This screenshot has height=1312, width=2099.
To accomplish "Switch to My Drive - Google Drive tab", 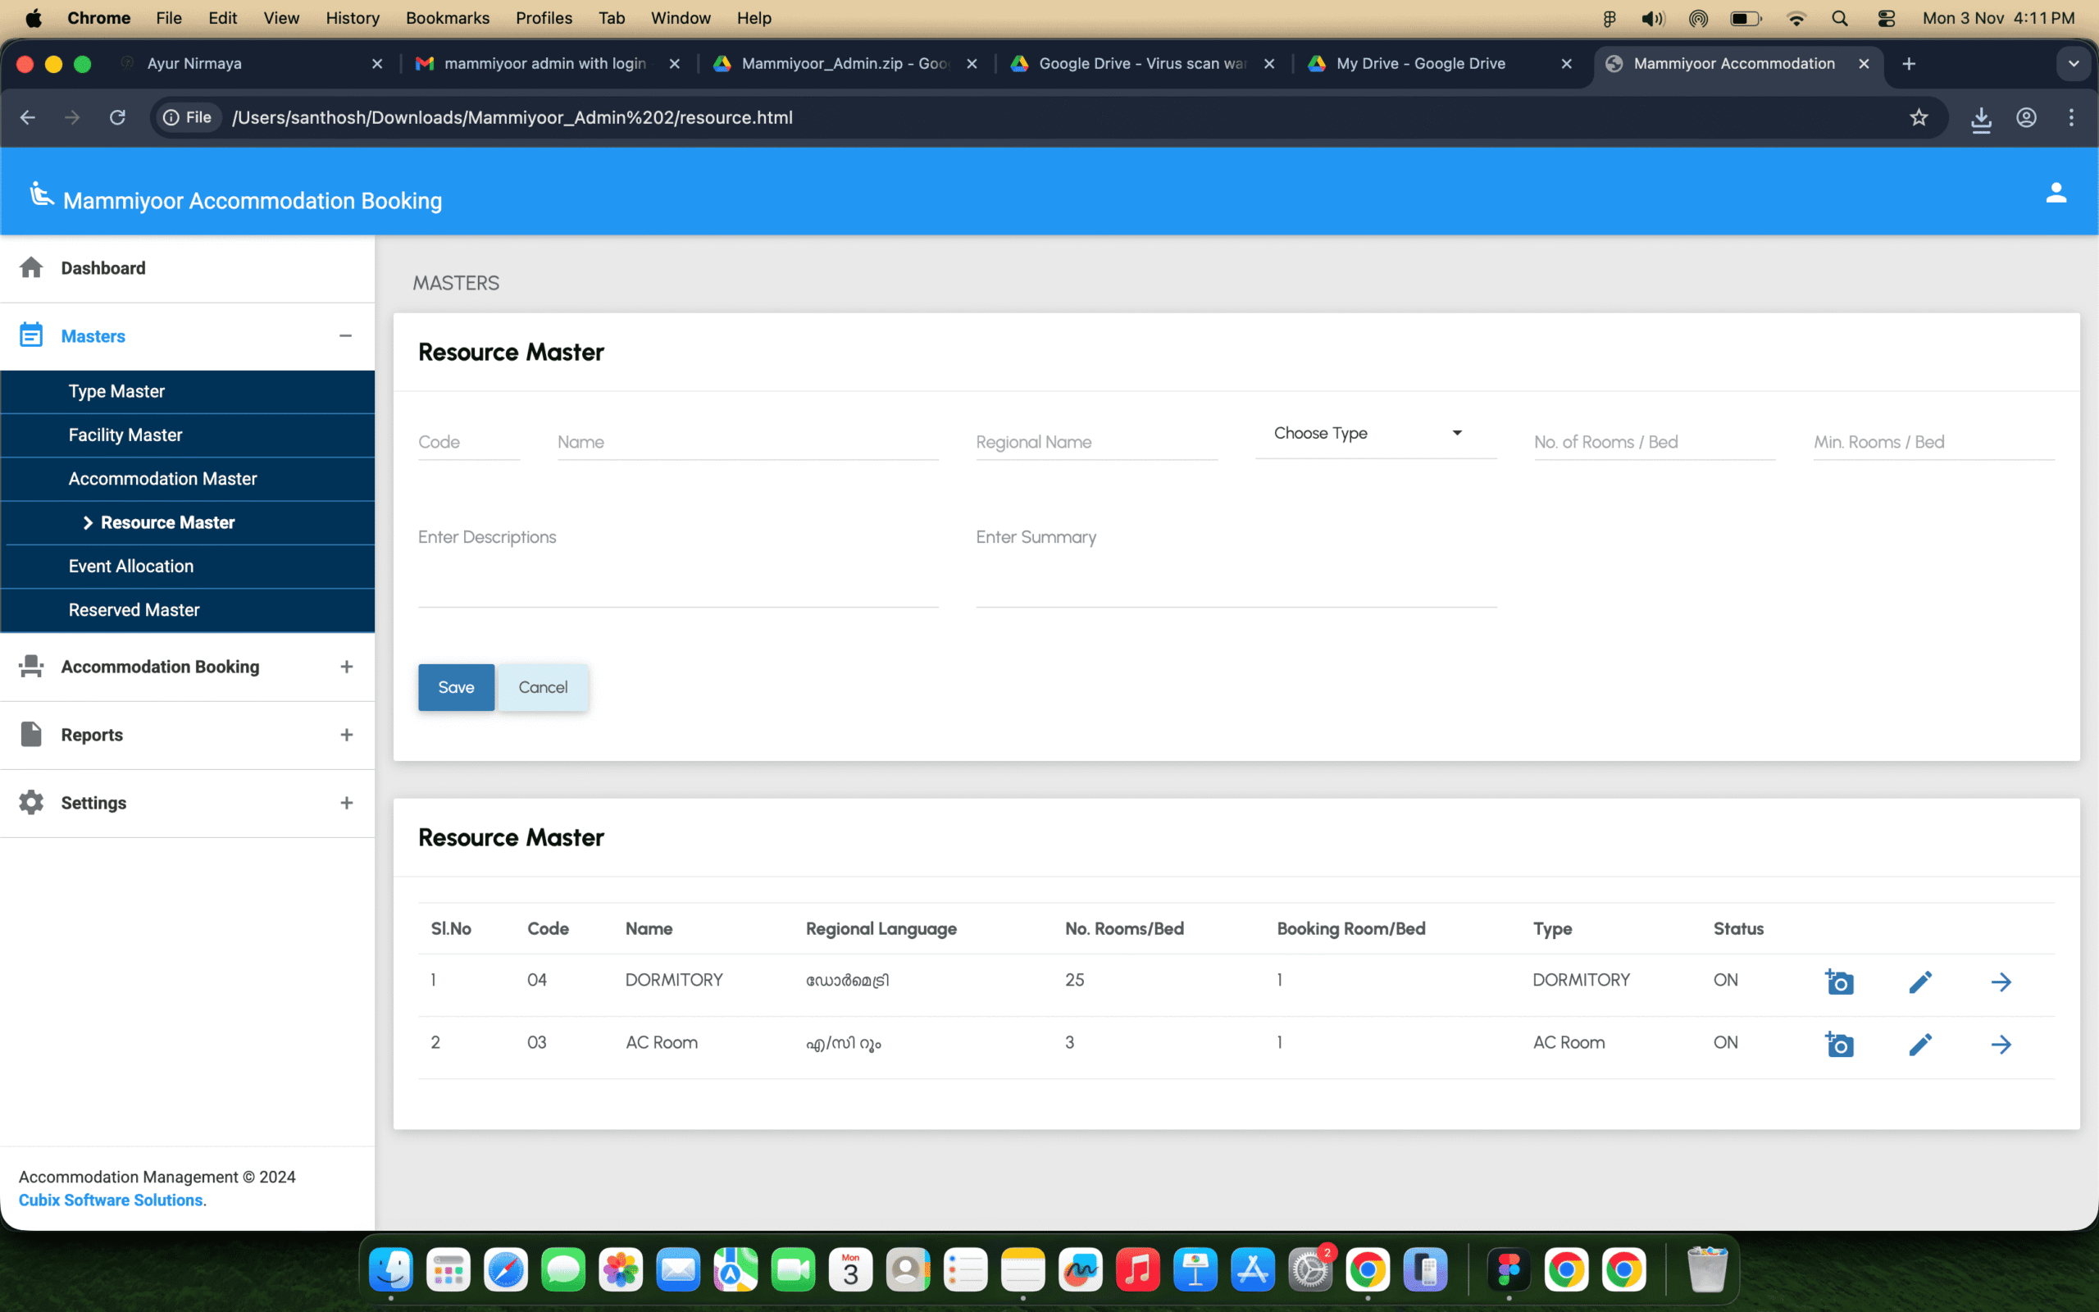I will coord(1421,63).
